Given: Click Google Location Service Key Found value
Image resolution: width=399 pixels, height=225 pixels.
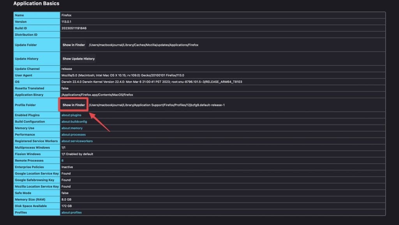Looking at the screenshot, I should pos(66,173).
